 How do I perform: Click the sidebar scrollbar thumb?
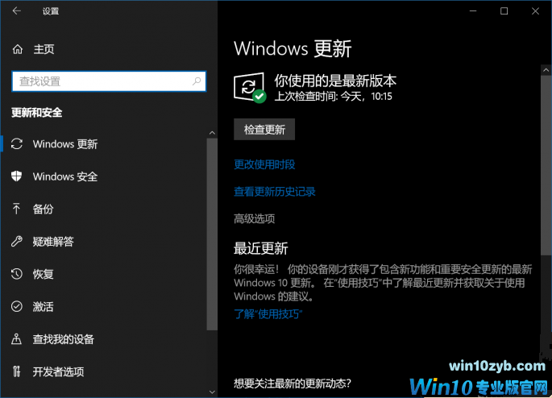[x=212, y=234]
